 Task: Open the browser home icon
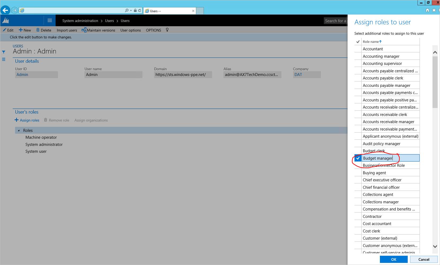pyautogui.click(x=427, y=10)
